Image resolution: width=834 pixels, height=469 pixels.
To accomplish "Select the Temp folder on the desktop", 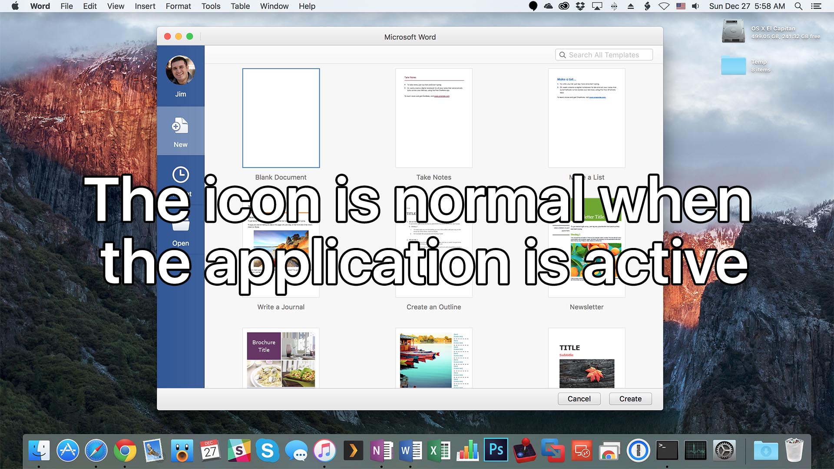I will [733, 66].
